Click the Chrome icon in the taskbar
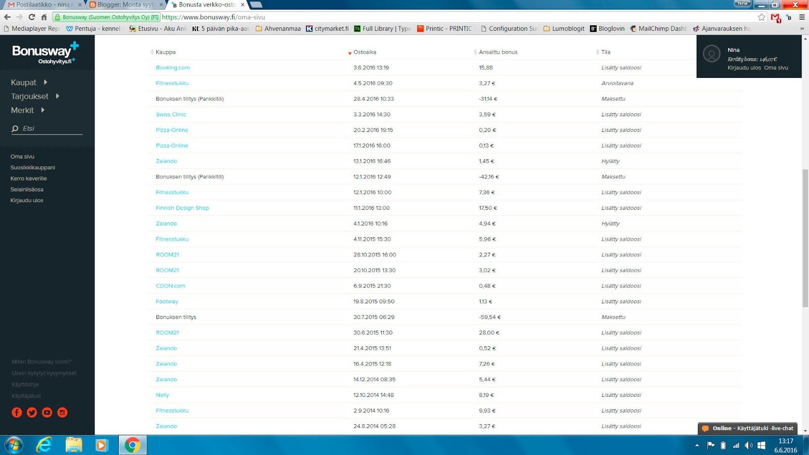This screenshot has height=455, width=809. 132,445
